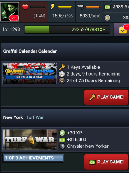Tap the golden key Keys Available icon

(62, 67)
